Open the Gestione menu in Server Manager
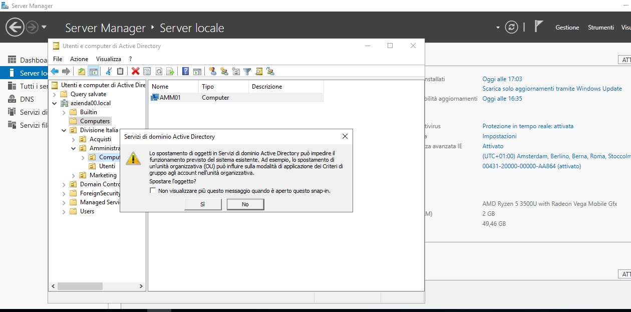Viewport: 631px width, 312px height. pos(567,28)
